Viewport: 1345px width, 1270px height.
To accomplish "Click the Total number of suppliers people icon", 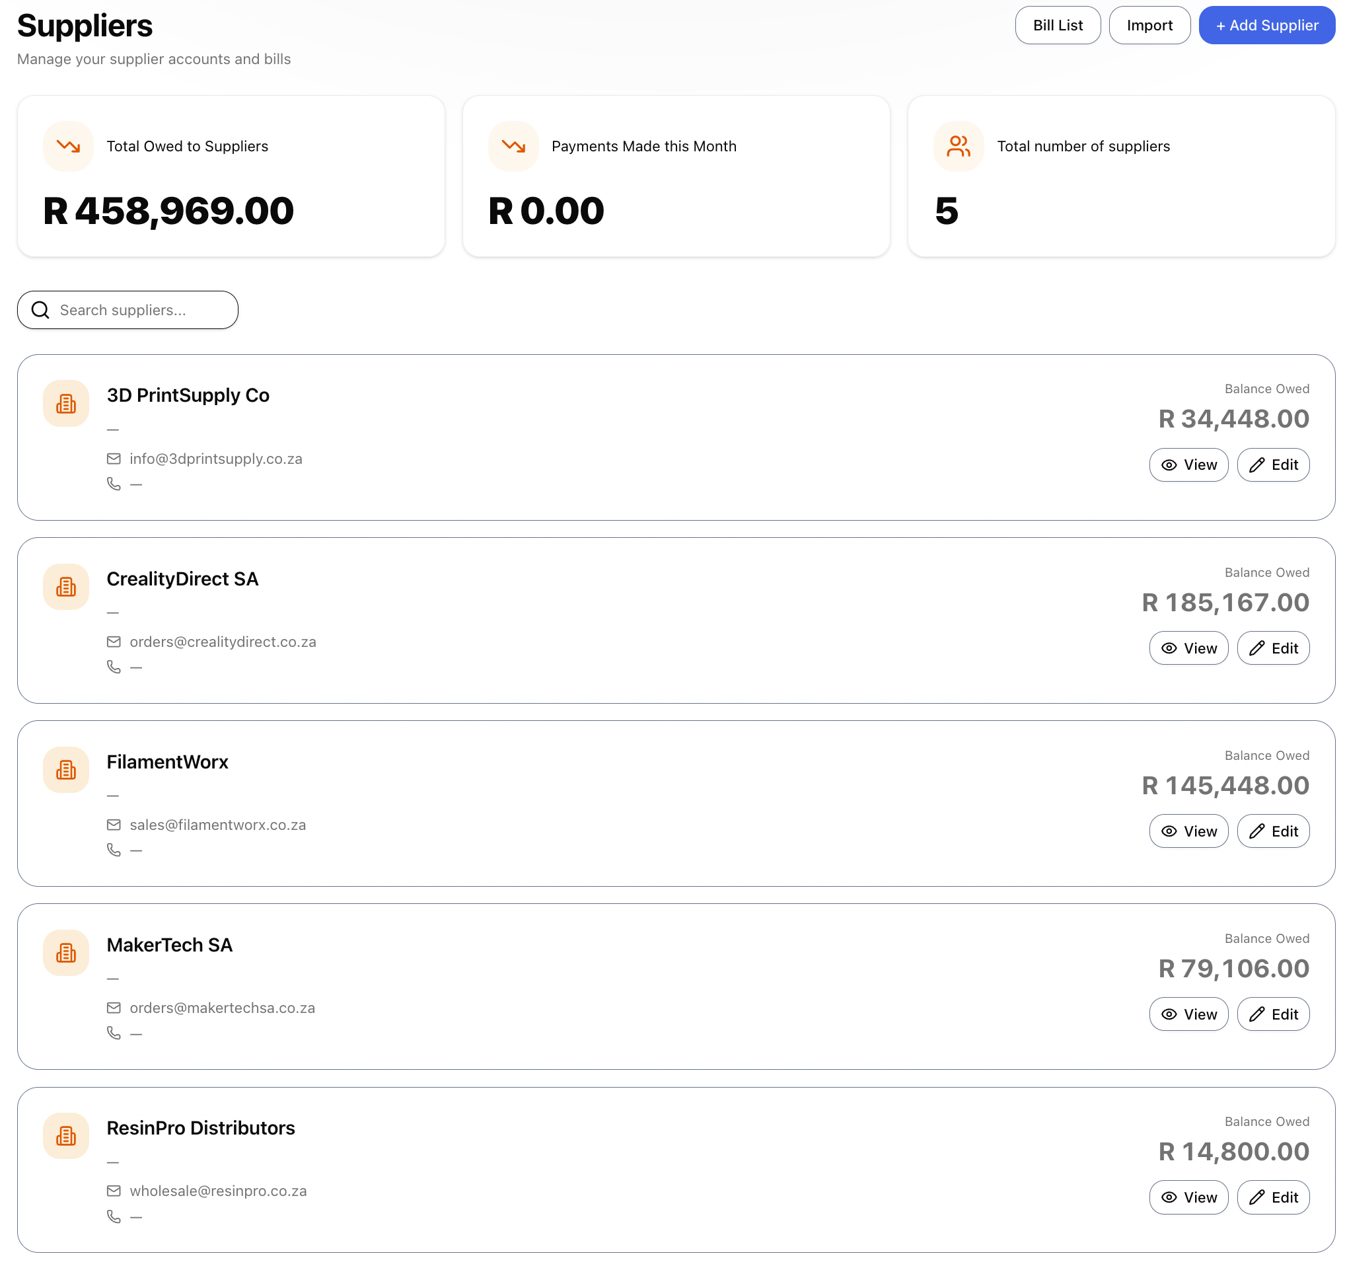I will click(x=958, y=146).
